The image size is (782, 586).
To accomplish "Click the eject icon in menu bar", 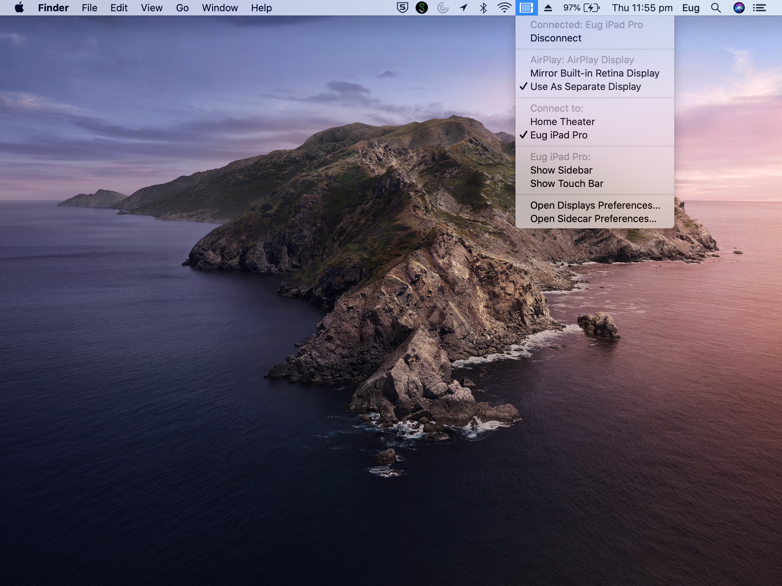I will [x=548, y=8].
